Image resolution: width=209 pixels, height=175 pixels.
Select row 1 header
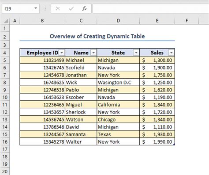click(x=5, y=28)
